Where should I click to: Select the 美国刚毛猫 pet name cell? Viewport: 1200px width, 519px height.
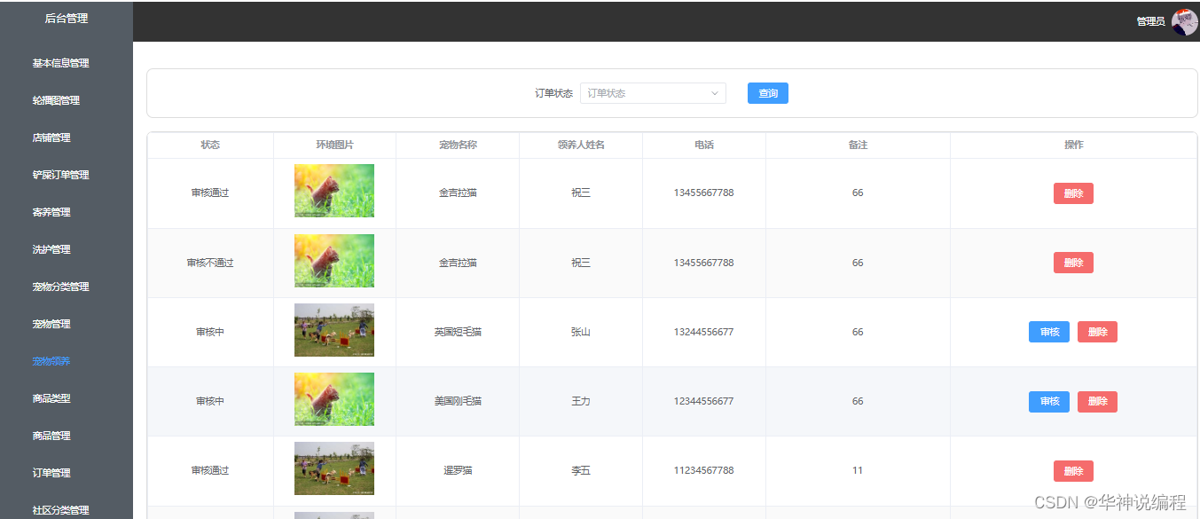[x=458, y=401]
